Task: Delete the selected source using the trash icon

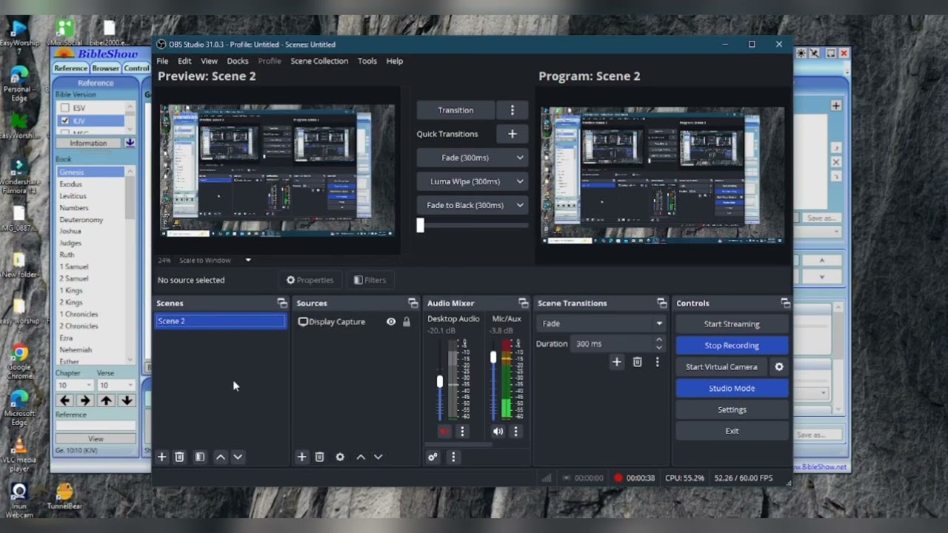Action: pyautogui.click(x=319, y=457)
